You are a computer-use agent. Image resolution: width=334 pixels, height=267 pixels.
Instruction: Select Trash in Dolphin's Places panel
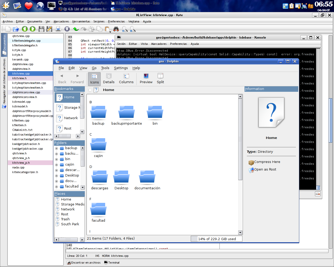65,219
